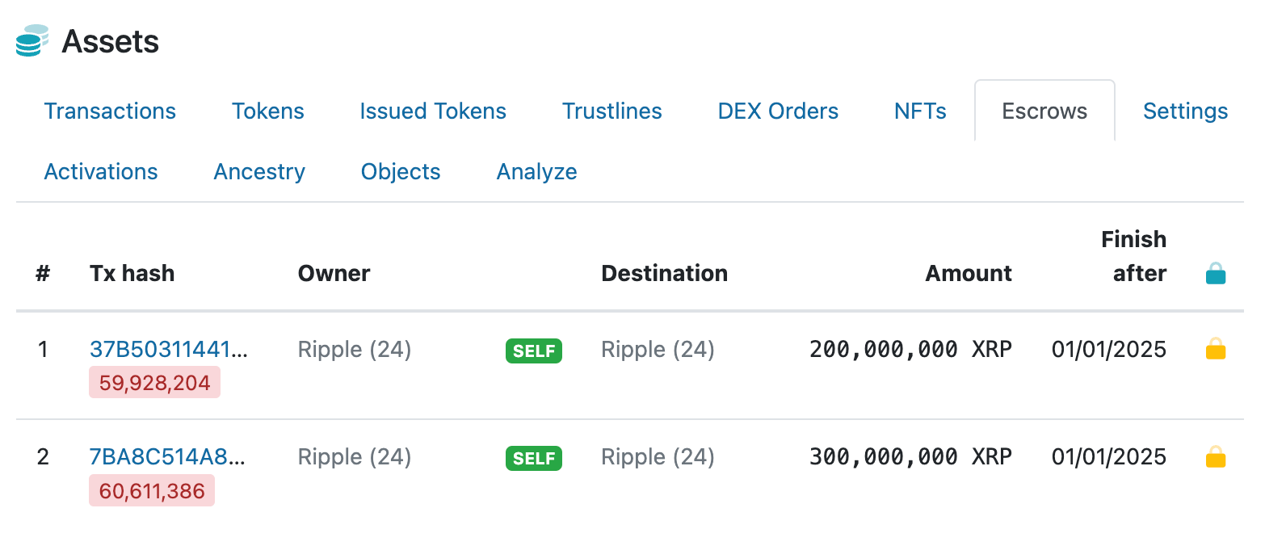
Task: Sort by the Amount column header
Action: click(968, 273)
